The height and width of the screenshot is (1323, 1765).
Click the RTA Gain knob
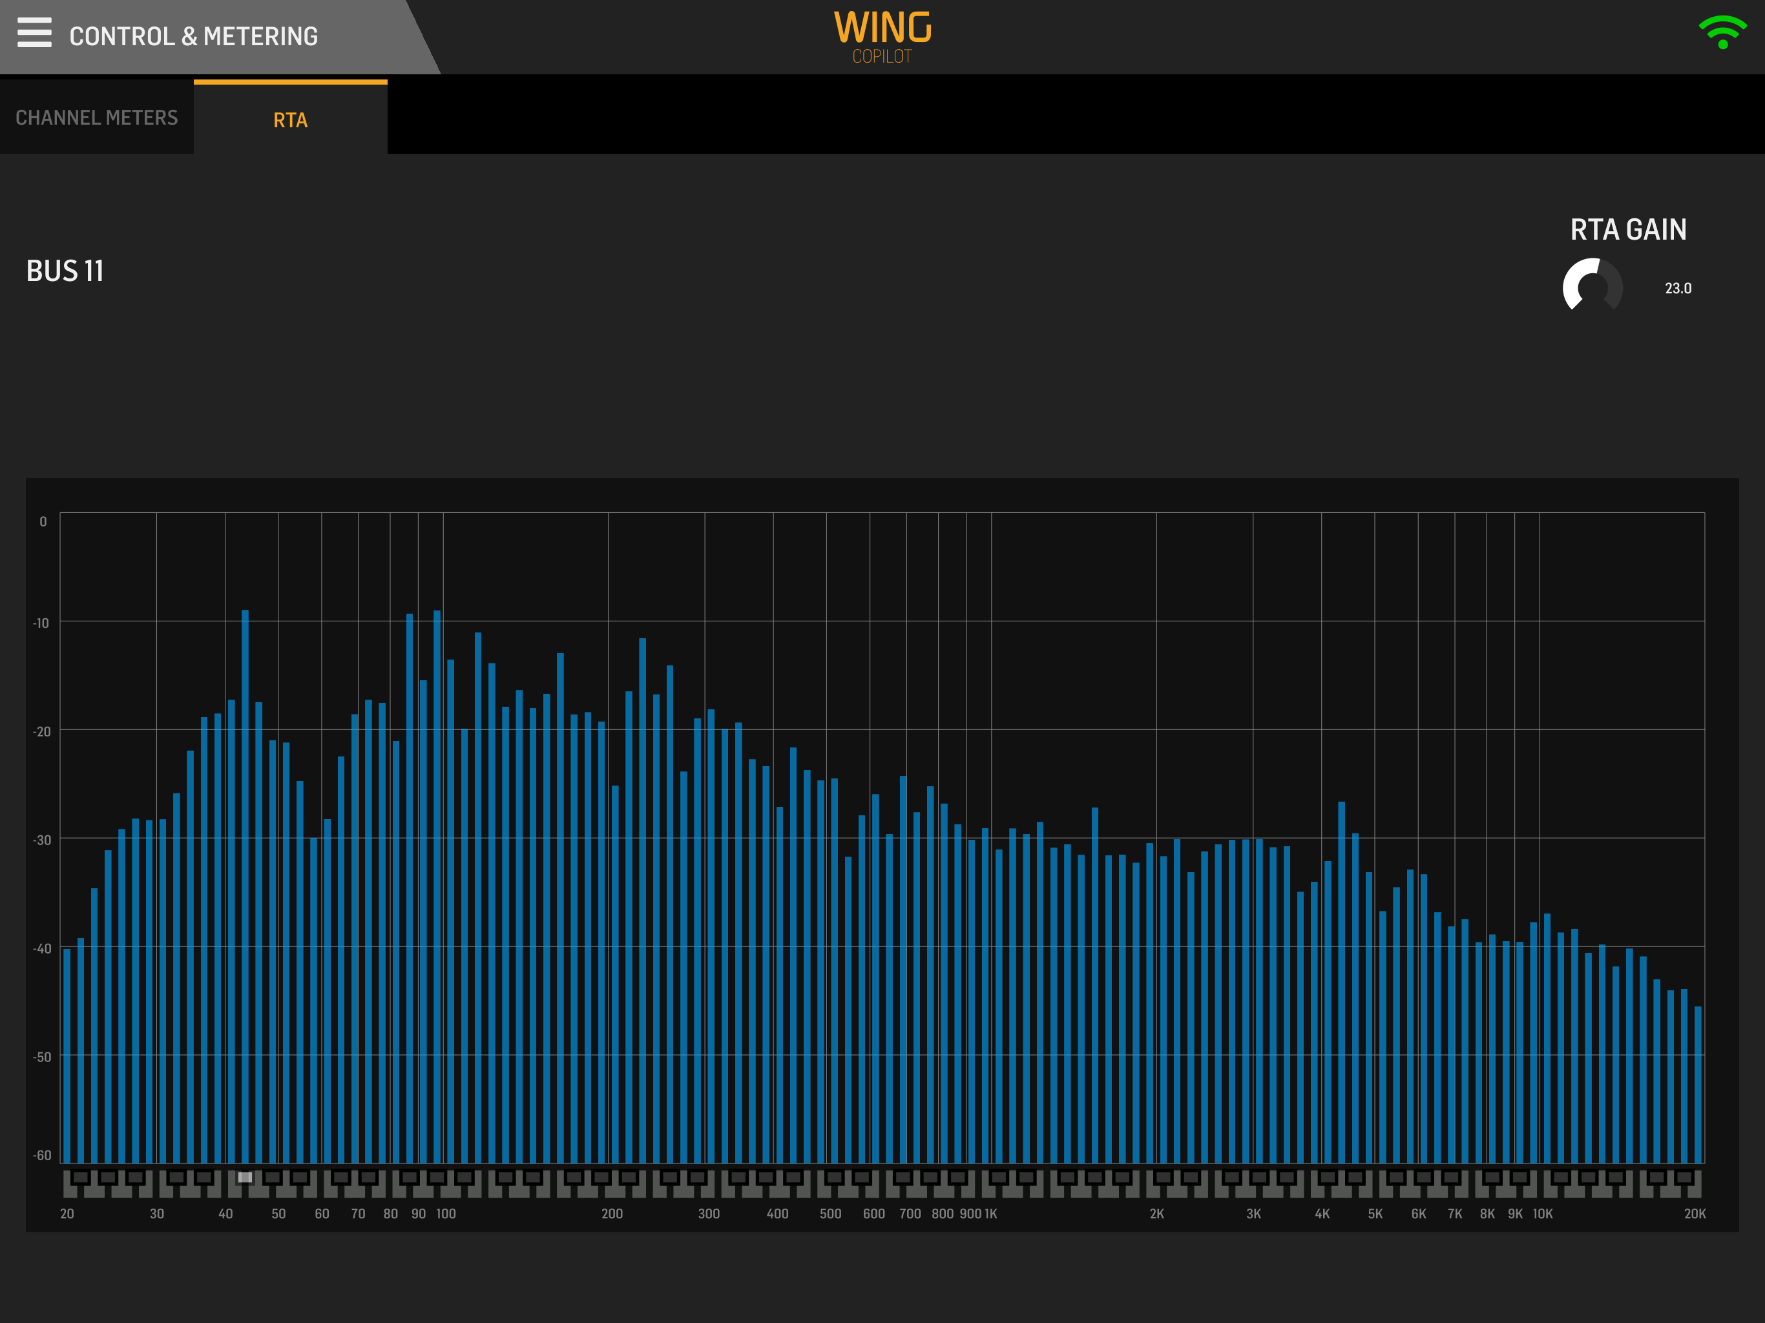[1592, 286]
